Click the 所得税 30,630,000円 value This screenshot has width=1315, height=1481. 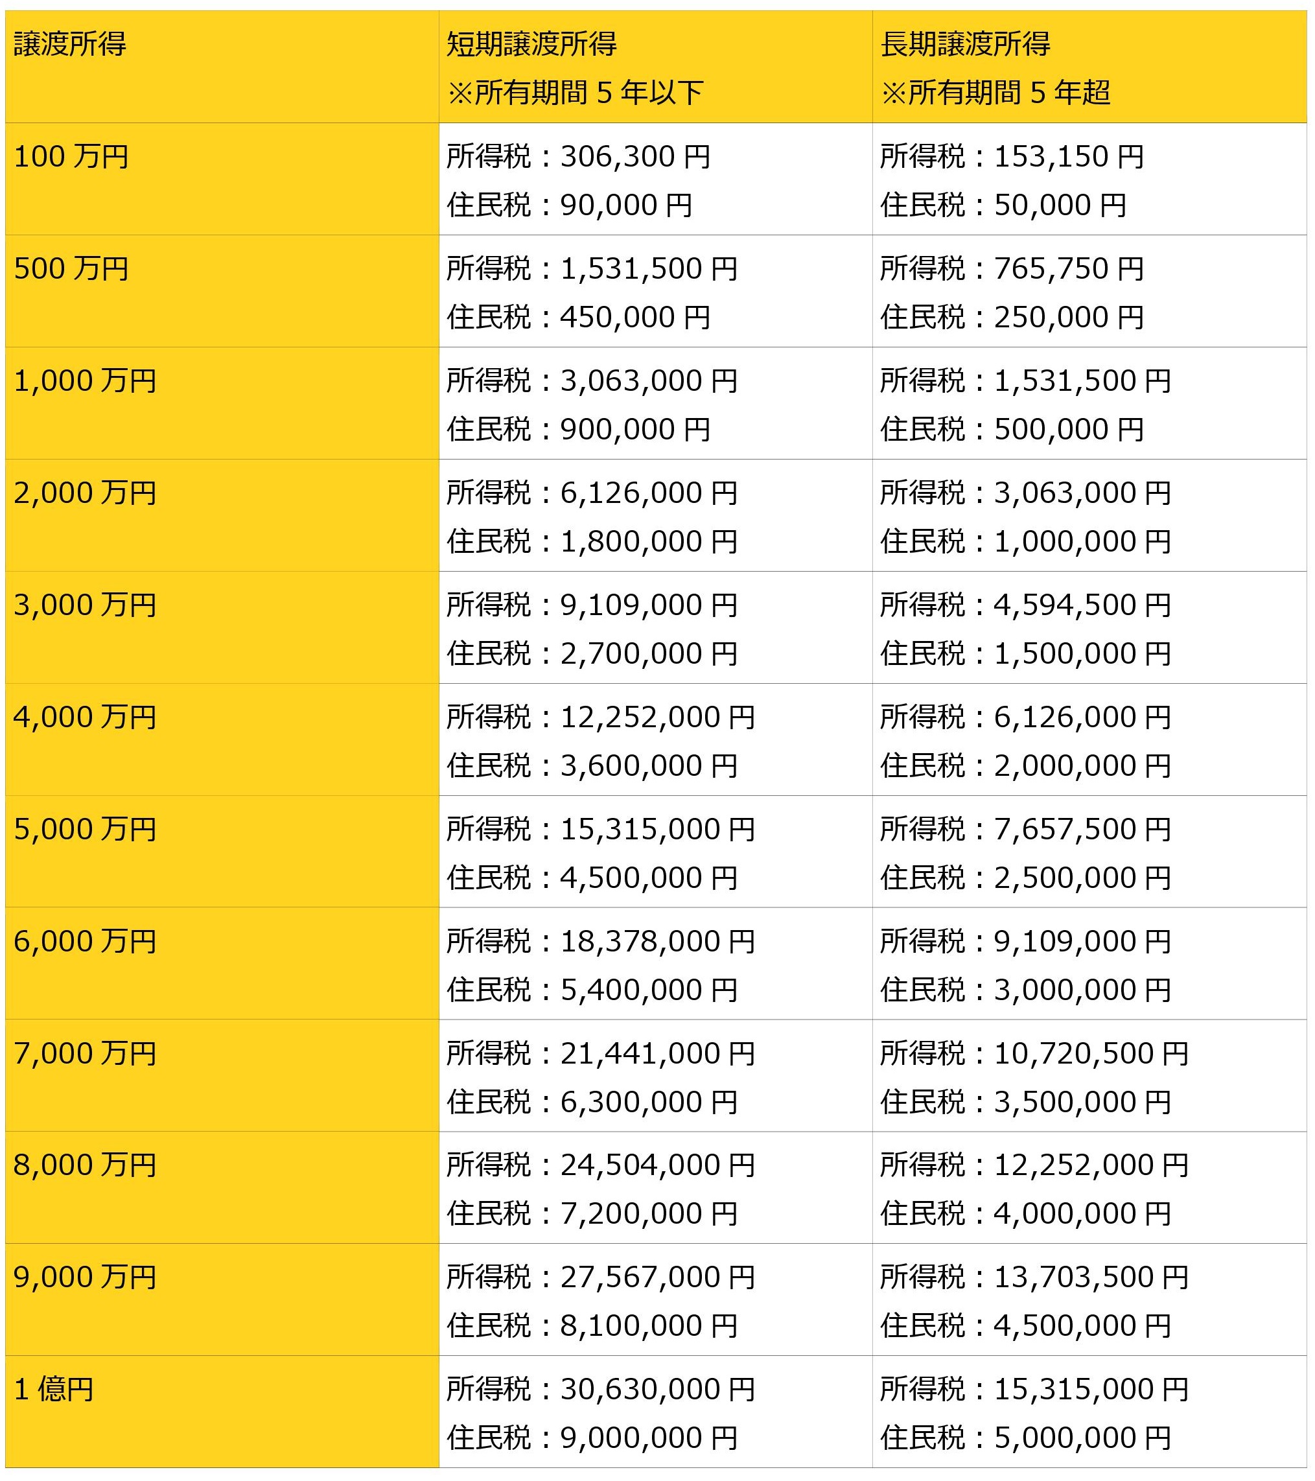(601, 1389)
